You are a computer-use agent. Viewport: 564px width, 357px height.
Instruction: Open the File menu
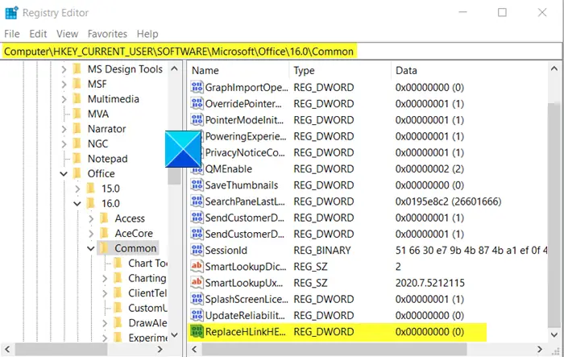(12, 34)
